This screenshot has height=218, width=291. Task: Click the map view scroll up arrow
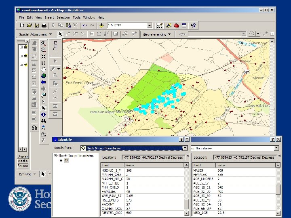[272, 41]
